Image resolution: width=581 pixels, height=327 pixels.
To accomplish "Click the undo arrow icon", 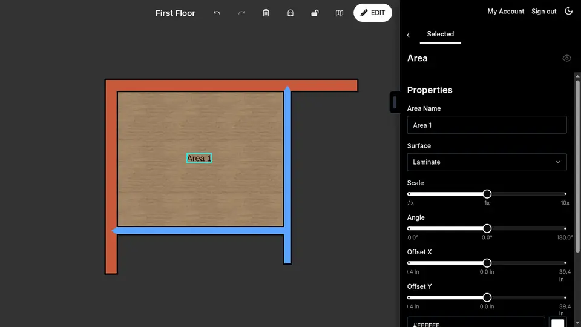I will pyautogui.click(x=217, y=13).
